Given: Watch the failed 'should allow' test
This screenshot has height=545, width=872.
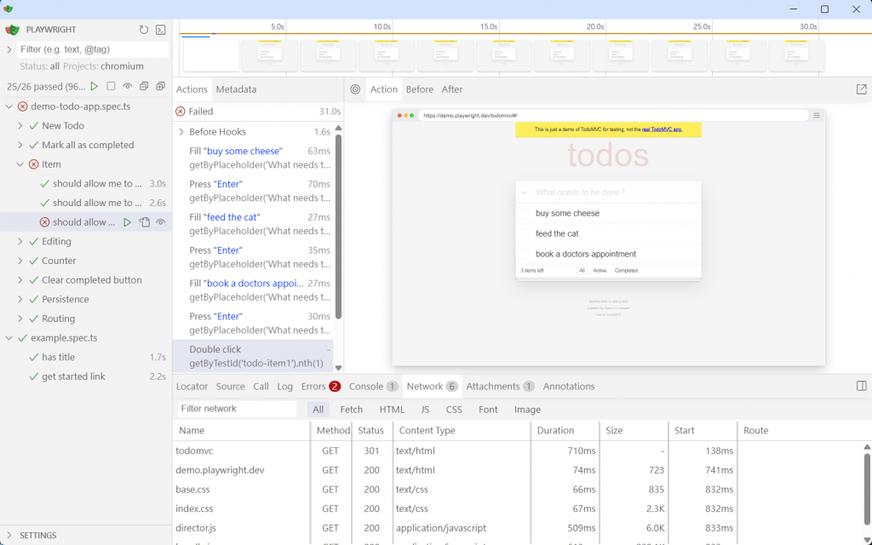Looking at the screenshot, I should [161, 222].
